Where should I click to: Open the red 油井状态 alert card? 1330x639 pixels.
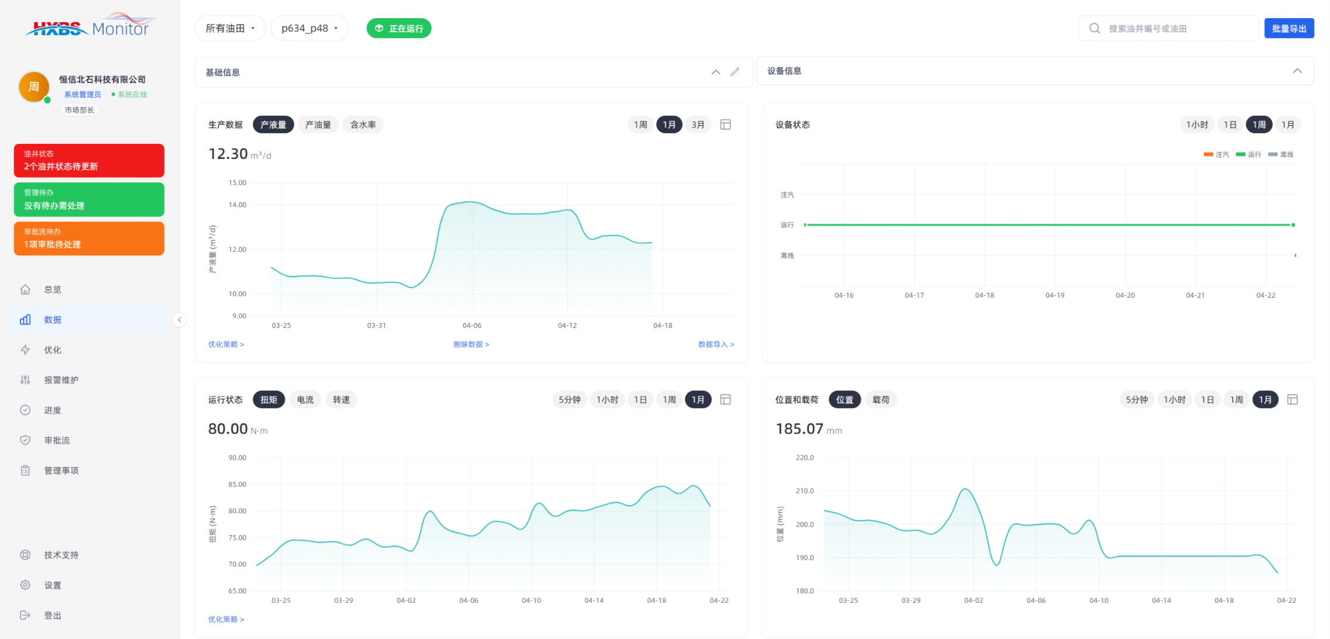point(89,160)
